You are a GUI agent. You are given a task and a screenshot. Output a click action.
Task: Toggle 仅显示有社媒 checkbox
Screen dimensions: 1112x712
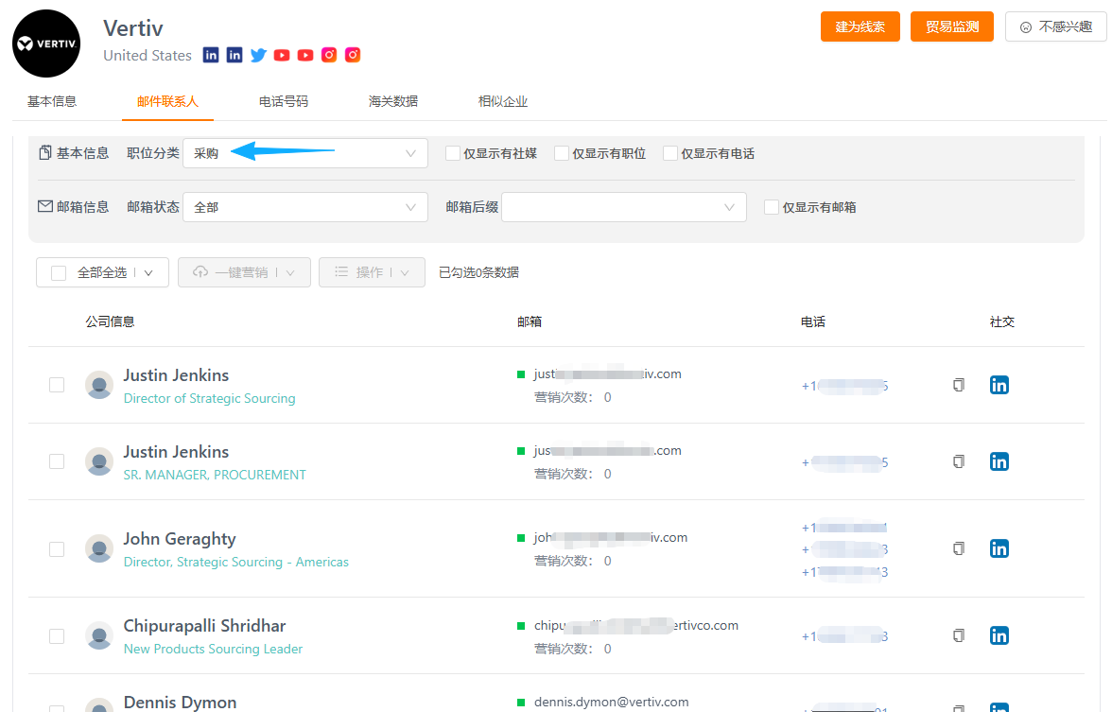point(452,153)
